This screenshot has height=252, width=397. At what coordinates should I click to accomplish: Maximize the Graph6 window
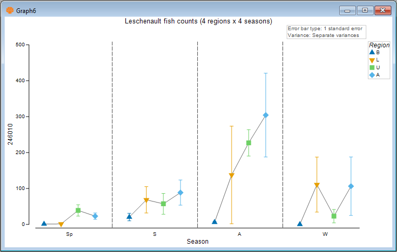(x=365, y=10)
